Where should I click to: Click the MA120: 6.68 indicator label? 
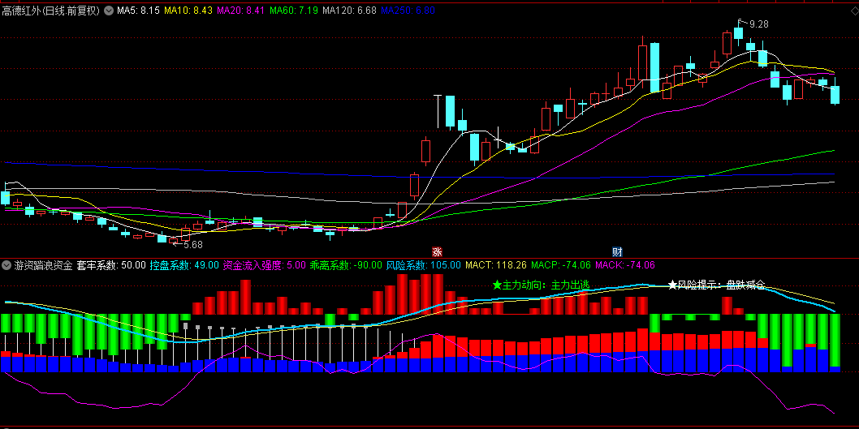[349, 11]
